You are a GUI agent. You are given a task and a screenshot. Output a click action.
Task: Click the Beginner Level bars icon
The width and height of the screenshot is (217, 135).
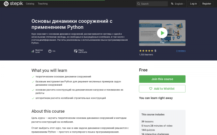(x=33, y=51)
